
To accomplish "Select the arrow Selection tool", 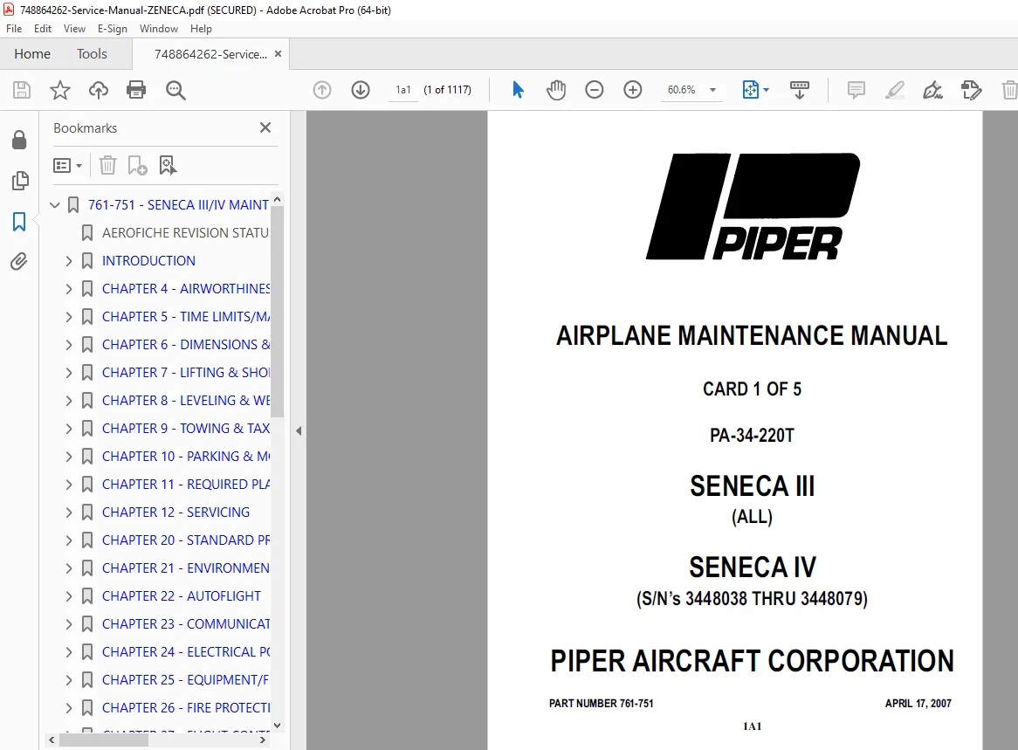I will [518, 90].
